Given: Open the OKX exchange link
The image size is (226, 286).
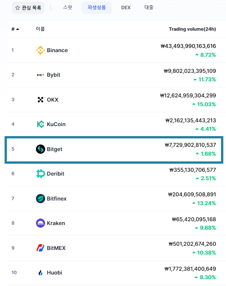Looking at the screenshot, I should [x=53, y=100].
